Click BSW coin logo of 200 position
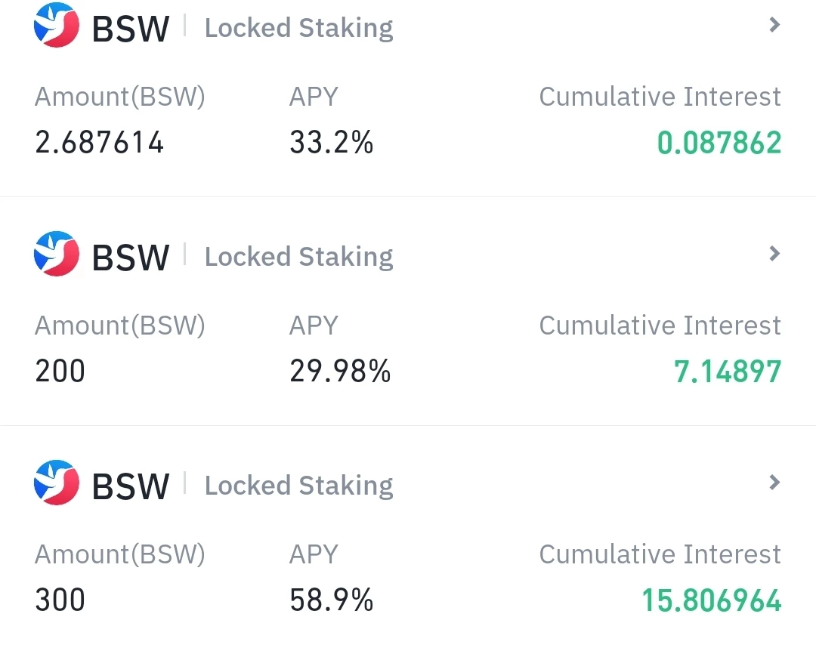The width and height of the screenshot is (816, 651). click(57, 254)
